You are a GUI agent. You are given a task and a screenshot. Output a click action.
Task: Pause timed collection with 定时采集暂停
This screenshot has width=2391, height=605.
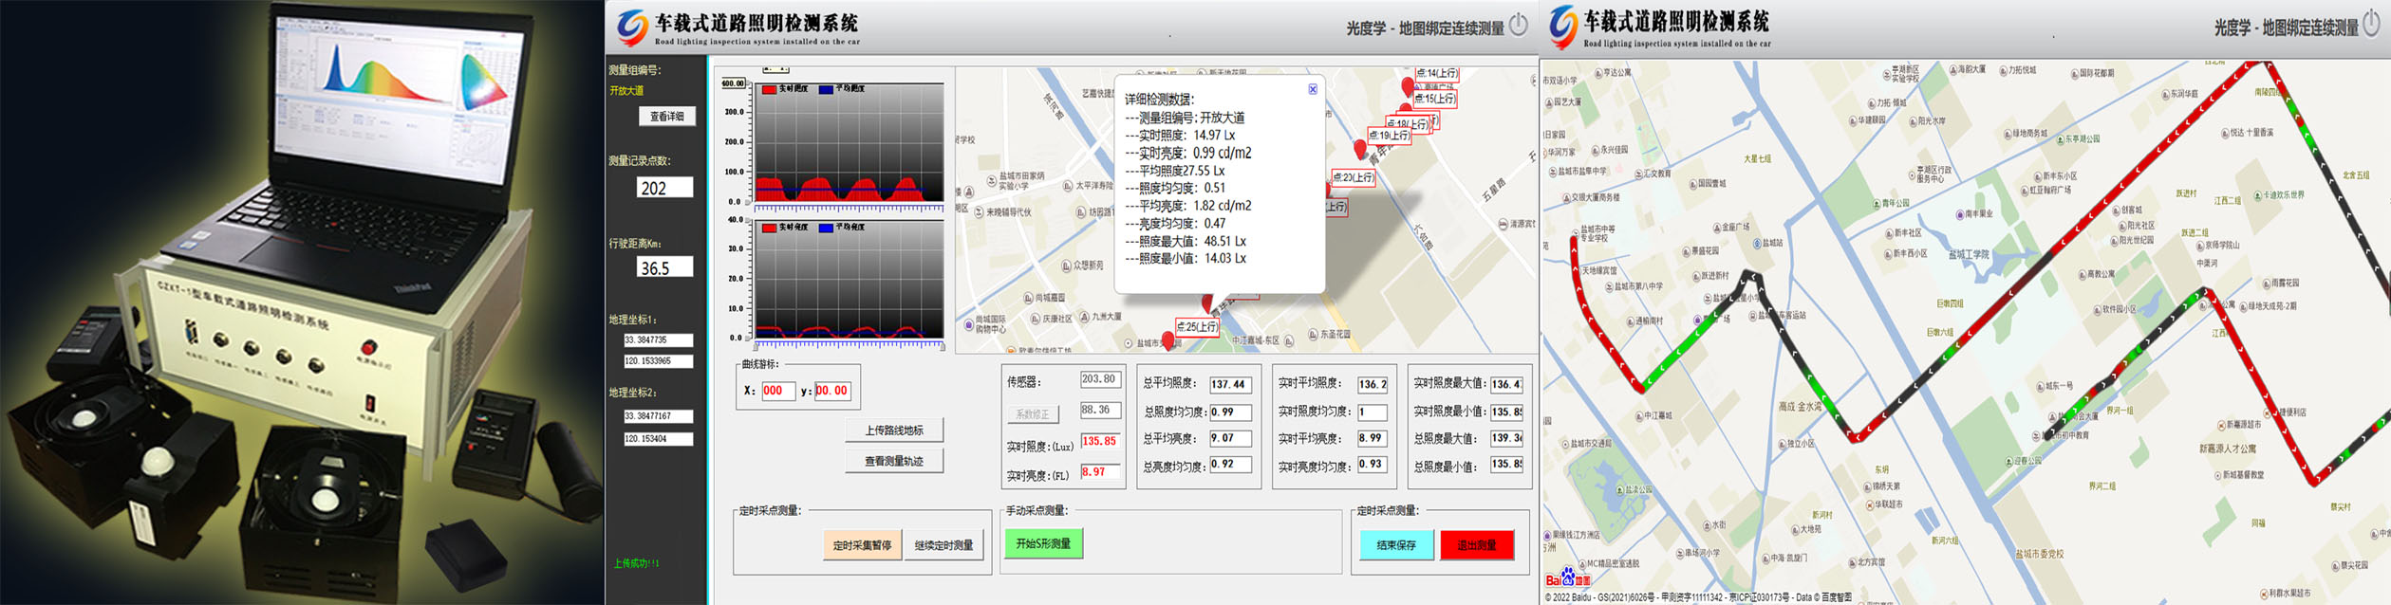[x=862, y=545]
